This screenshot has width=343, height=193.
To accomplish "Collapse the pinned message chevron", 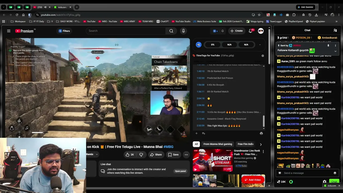I will coord(335,51).
